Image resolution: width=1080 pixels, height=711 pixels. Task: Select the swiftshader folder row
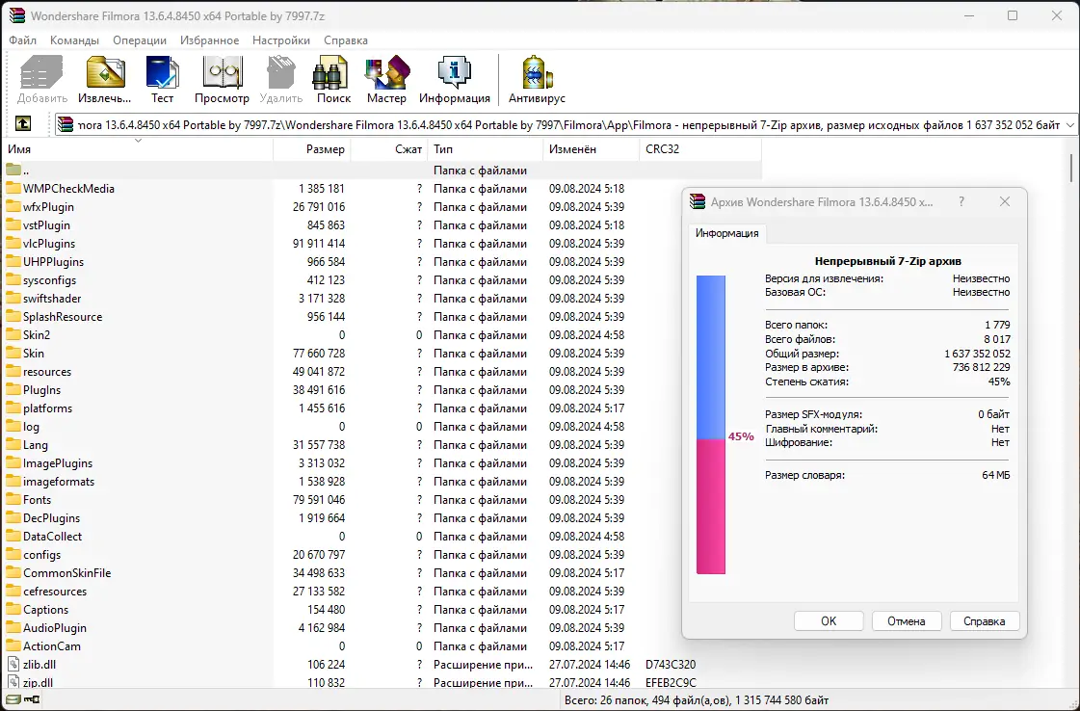click(382, 299)
